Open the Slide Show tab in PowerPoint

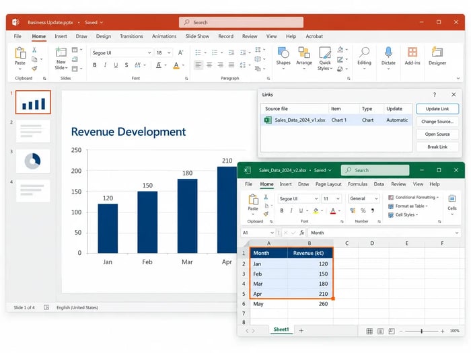point(197,36)
